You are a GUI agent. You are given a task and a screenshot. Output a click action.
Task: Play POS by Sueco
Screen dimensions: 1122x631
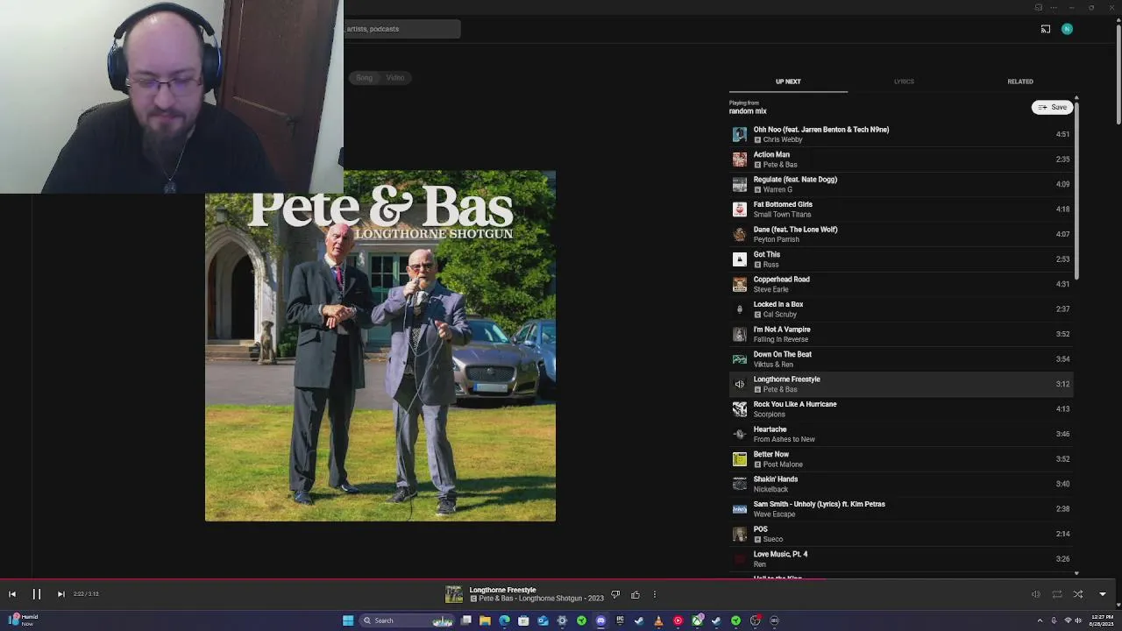[x=901, y=534]
